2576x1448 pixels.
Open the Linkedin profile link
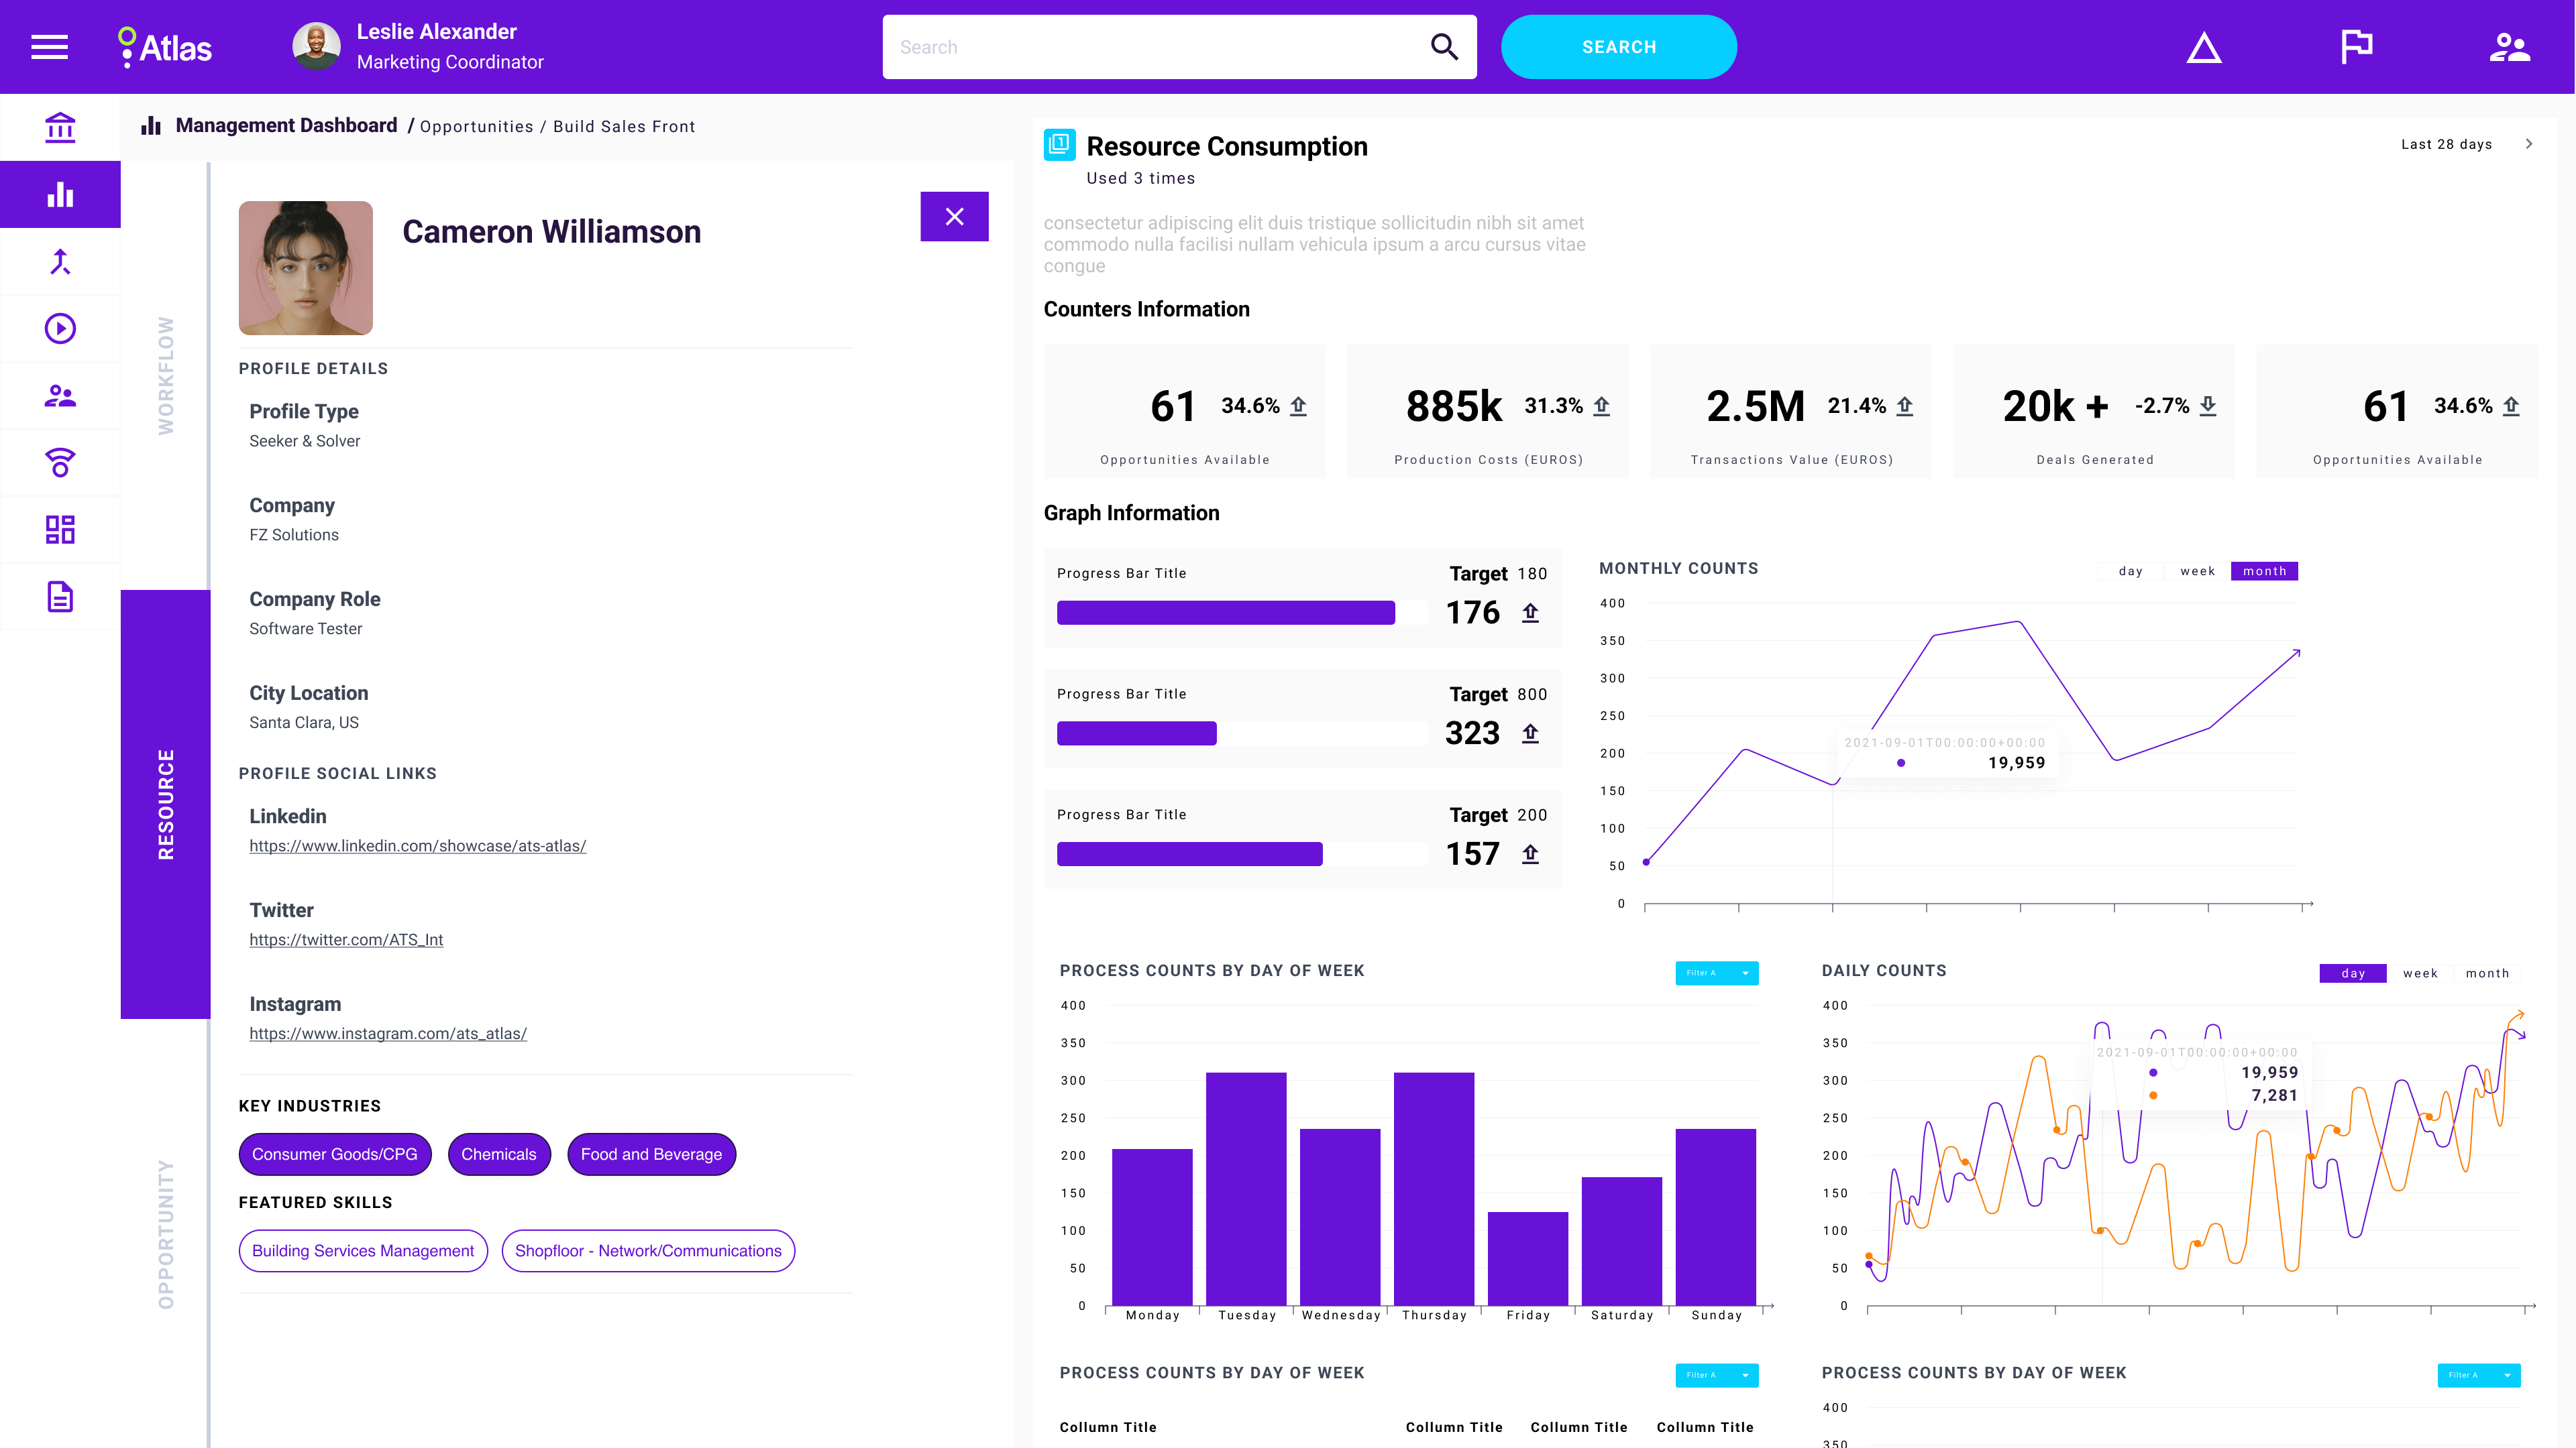click(417, 845)
